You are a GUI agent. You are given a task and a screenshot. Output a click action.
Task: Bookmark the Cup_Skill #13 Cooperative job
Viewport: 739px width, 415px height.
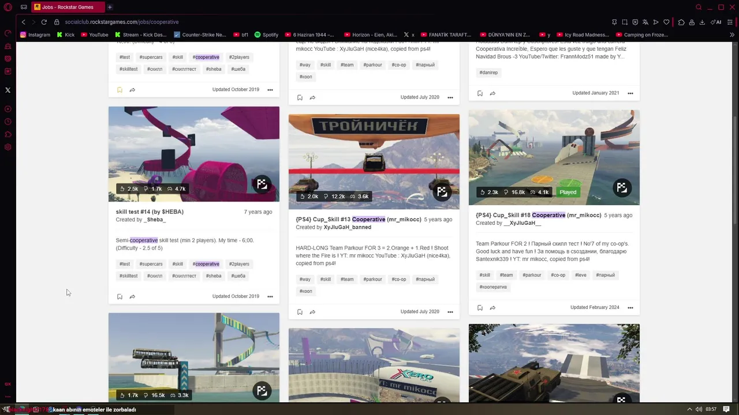pos(300,312)
